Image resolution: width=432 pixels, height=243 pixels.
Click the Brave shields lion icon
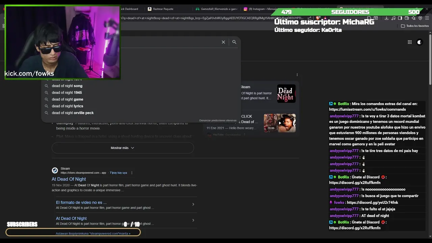tap(318, 18)
